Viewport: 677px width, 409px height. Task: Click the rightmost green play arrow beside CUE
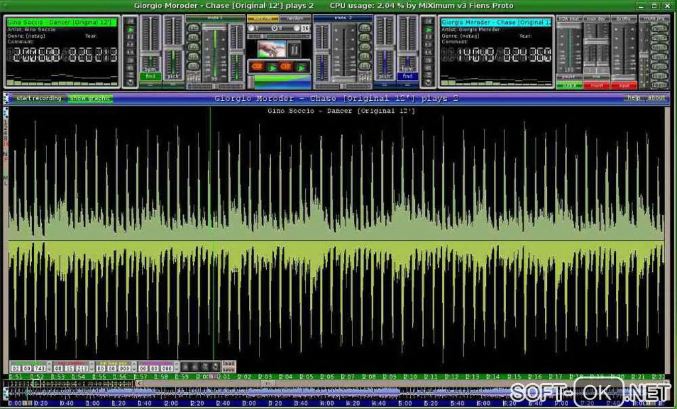302,67
